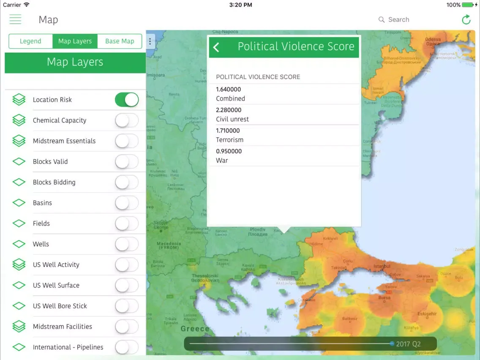Tap the Wi-Fi status icon

[27, 5]
